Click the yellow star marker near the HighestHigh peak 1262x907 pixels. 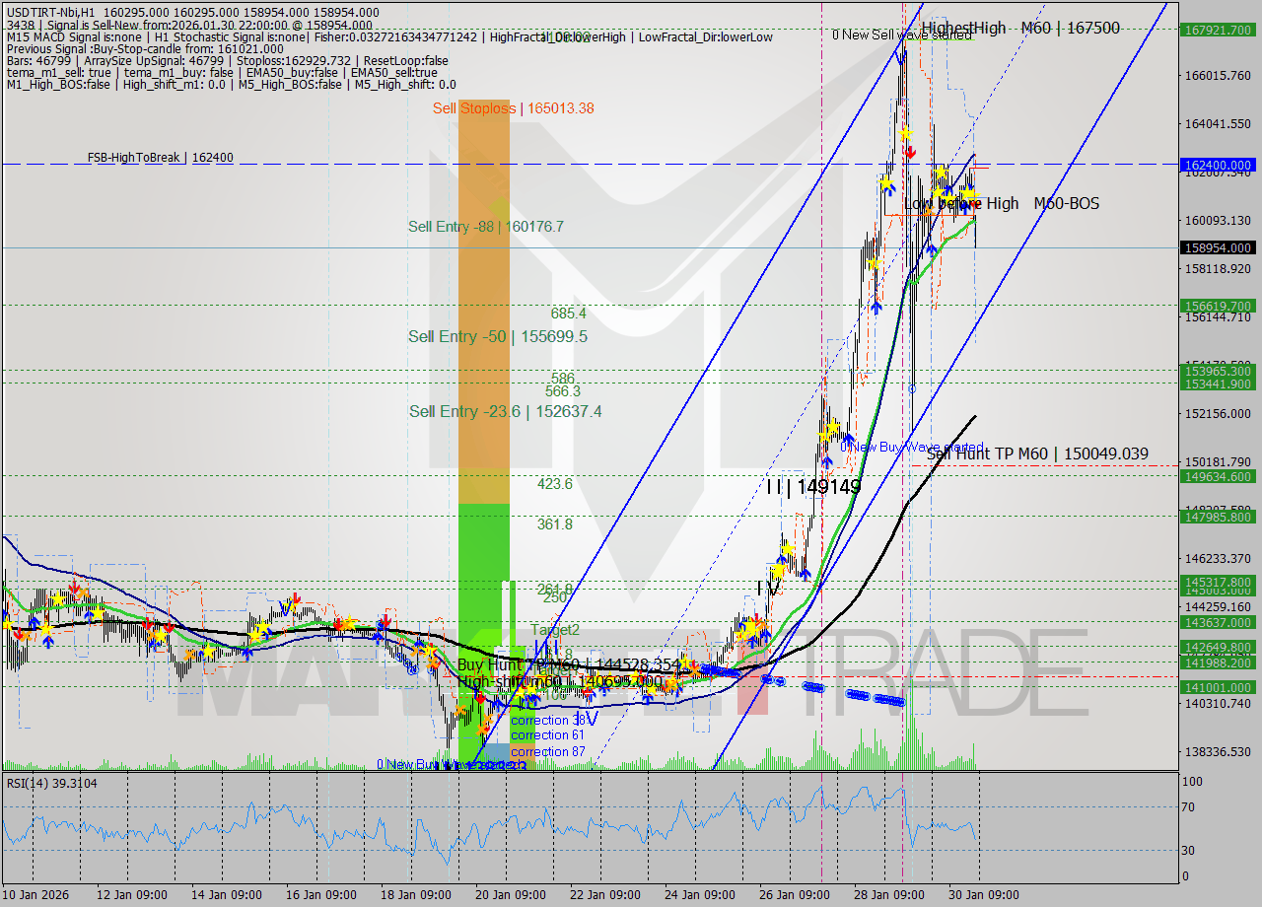coord(906,134)
